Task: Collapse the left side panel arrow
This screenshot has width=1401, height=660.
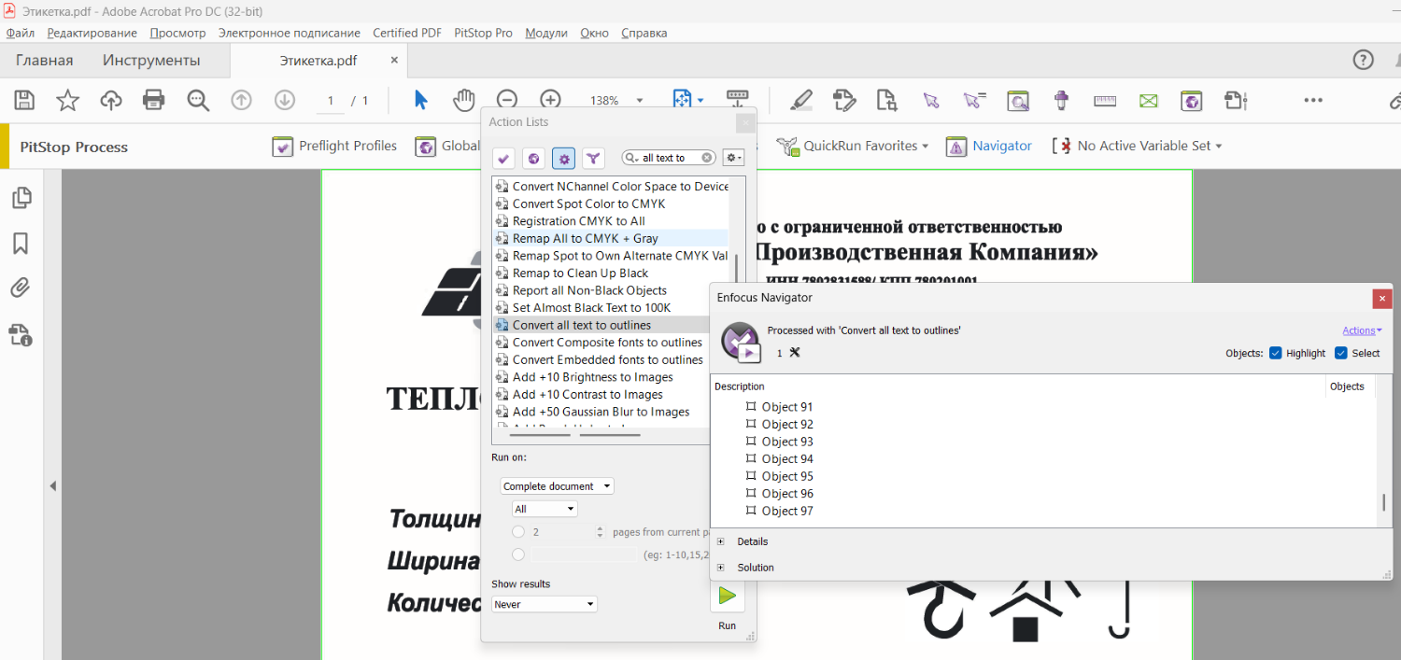Action: [53, 486]
